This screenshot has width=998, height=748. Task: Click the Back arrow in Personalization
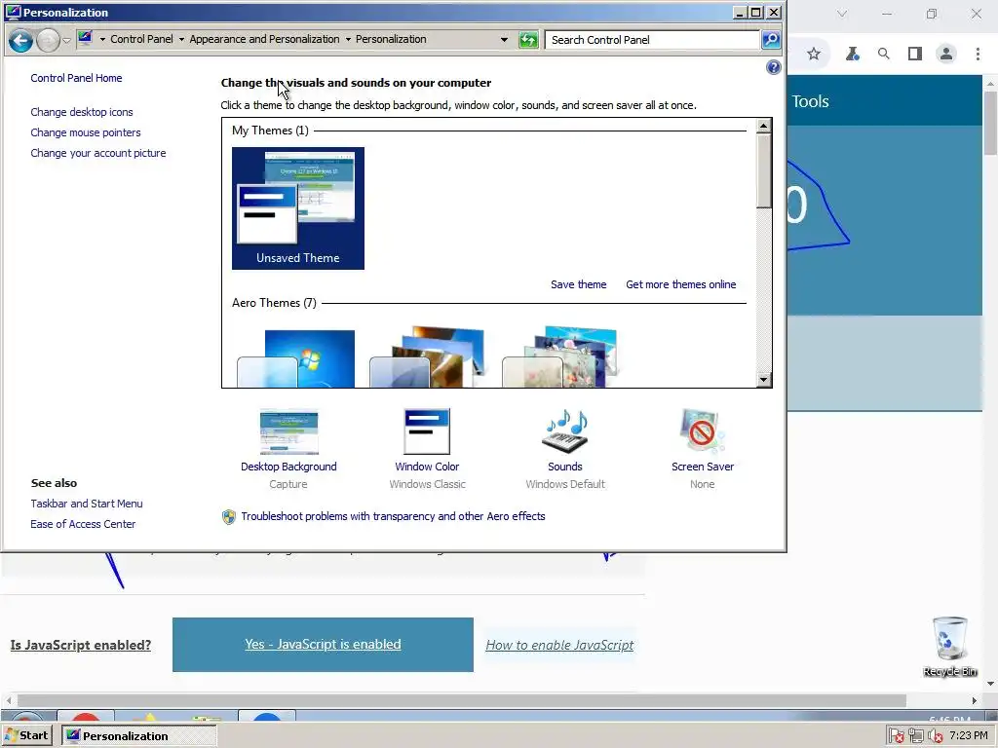[x=20, y=41]
